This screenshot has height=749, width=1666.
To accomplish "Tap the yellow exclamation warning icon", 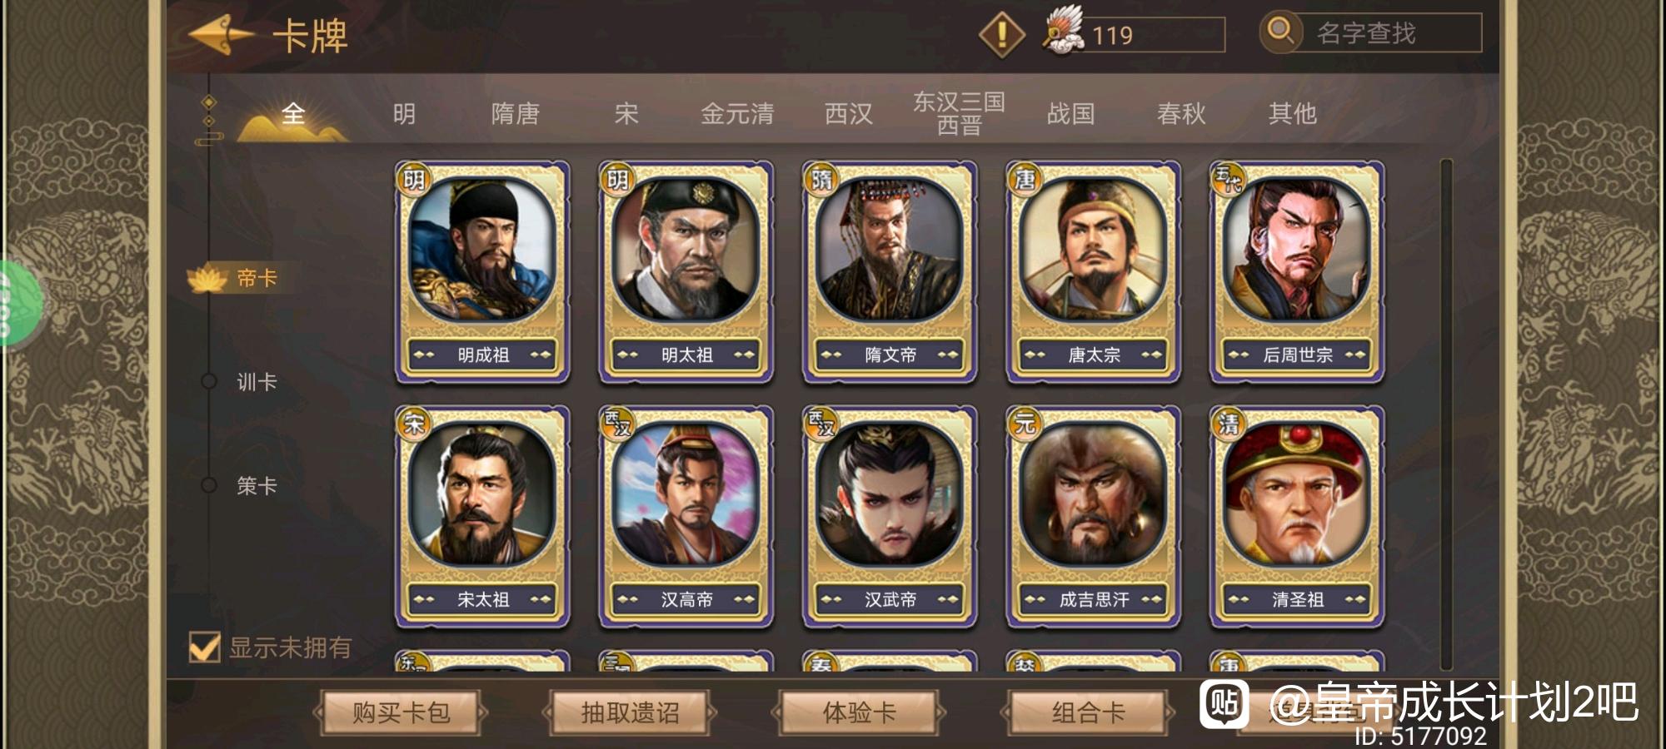I will (1001, 35).
